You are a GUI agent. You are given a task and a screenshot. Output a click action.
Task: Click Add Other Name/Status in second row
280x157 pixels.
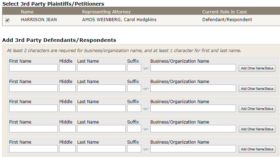(x=257, y=89)
